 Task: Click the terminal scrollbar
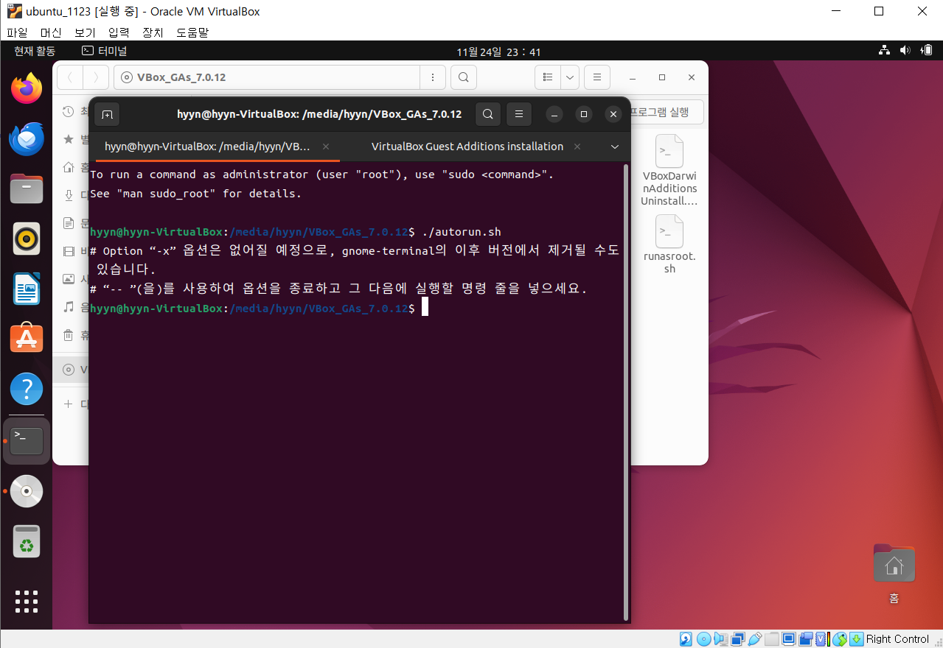coord(627,392)
